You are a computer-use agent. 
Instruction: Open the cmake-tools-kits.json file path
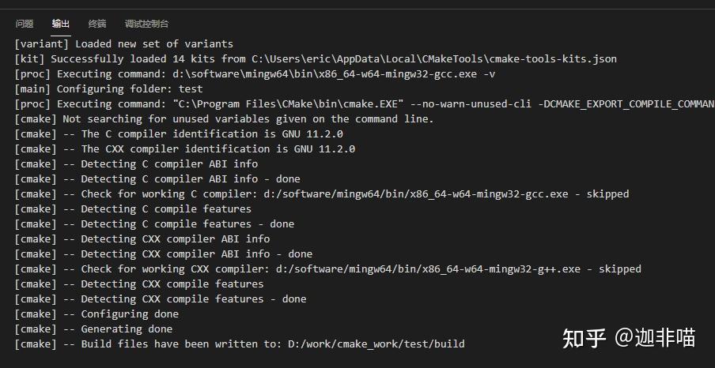pos(434,58)
